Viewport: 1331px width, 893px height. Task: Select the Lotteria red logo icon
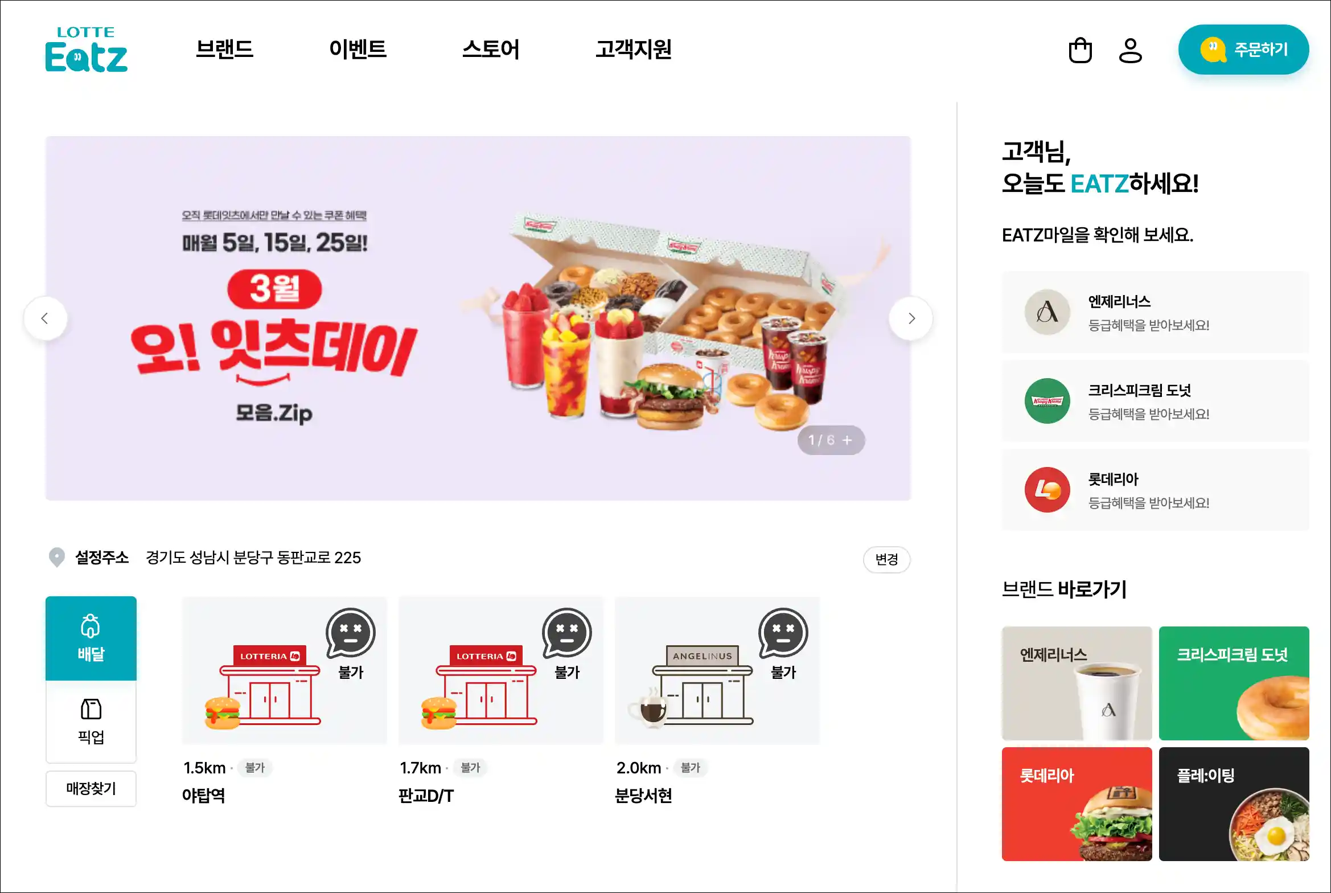point(1047,490)
